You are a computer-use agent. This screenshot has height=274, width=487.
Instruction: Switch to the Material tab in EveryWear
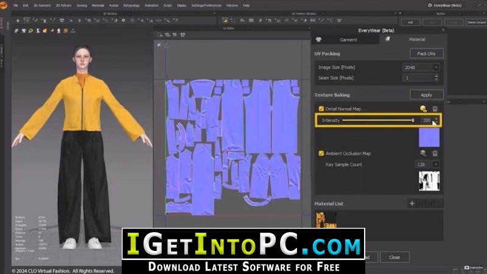(413, 39)
